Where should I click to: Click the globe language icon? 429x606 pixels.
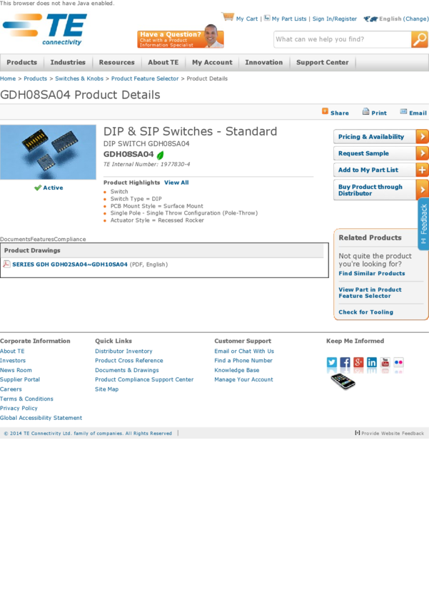(x=370, y=19)
